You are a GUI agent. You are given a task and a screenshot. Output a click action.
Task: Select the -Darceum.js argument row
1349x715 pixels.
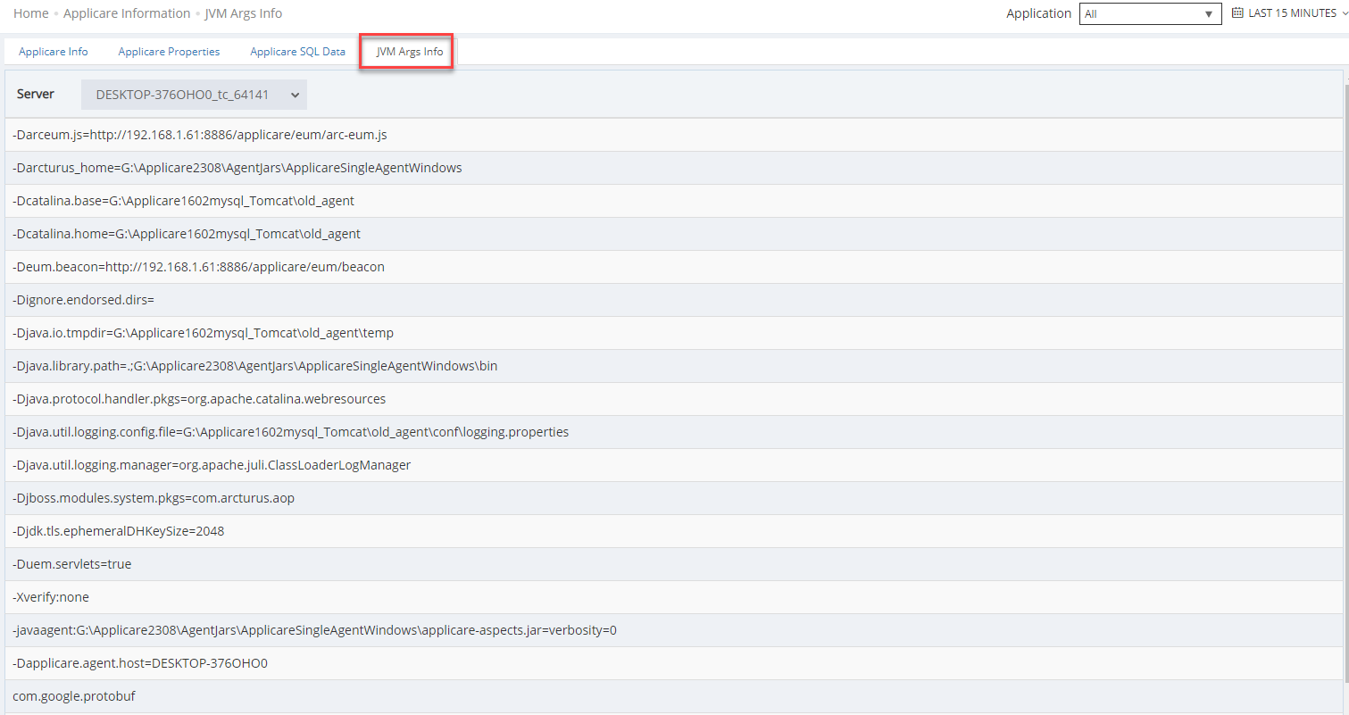point(199,135)
